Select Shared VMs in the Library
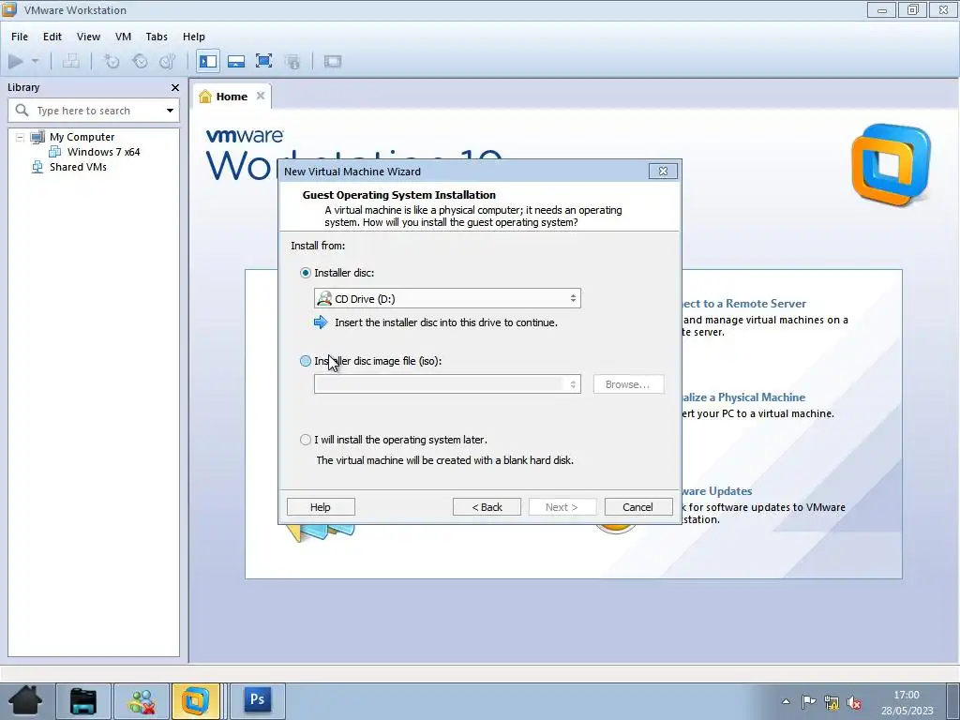The image size is (960, 720). 78,167
